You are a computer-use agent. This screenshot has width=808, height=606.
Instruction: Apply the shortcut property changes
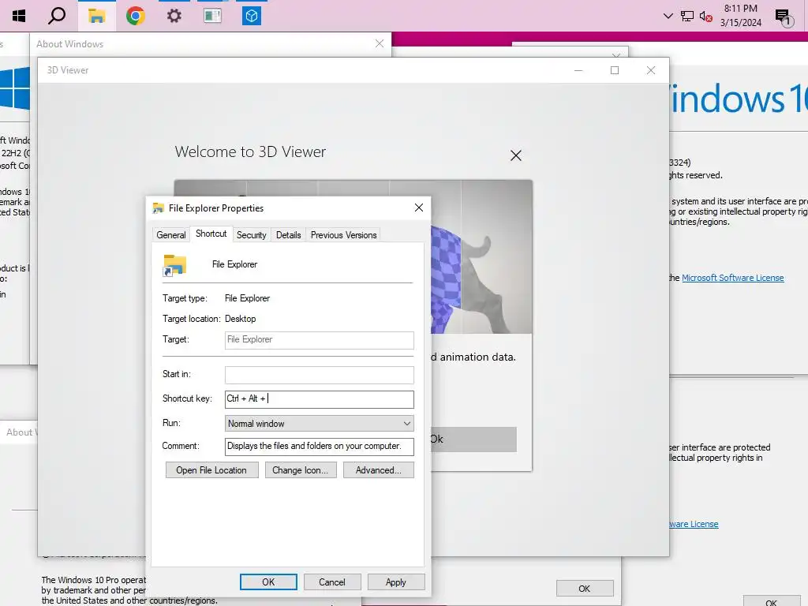pos(396,582)
